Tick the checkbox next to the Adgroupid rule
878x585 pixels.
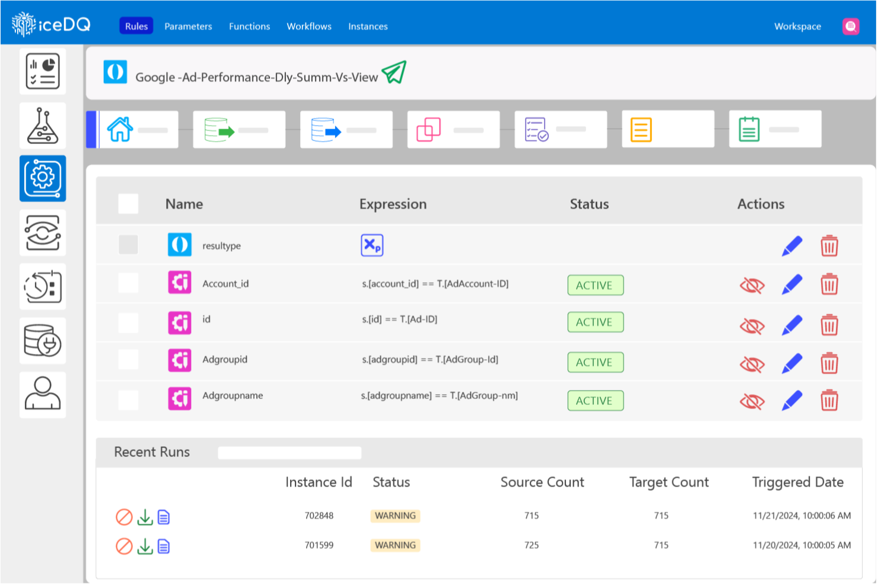128,360
